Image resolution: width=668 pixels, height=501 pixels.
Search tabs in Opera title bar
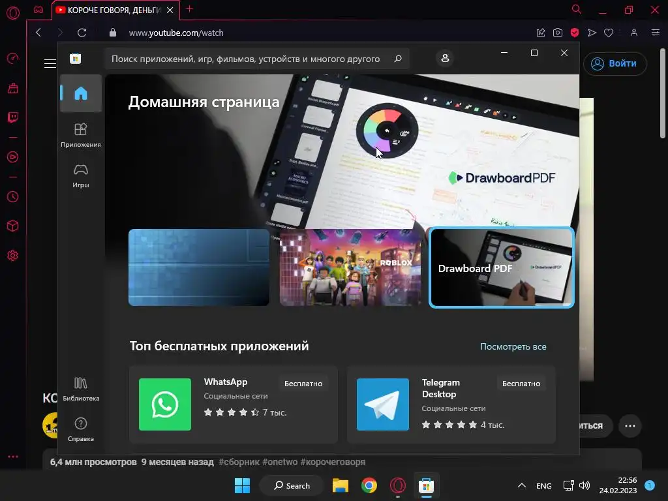(576, 9)
